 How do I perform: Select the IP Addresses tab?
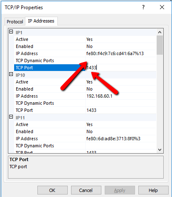41,21
